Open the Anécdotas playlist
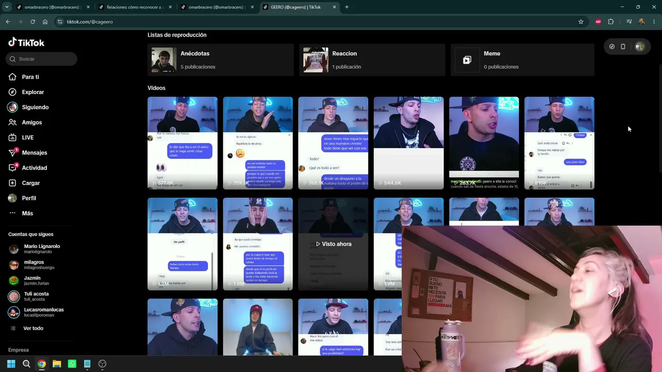The image size is (662, 372). (220, 60)
